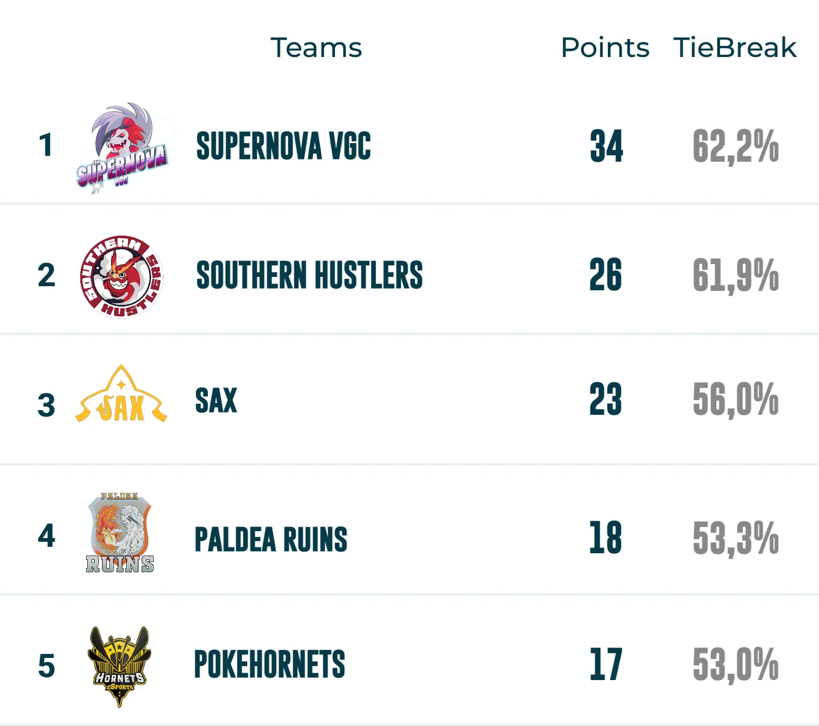Click rank number 4 beside Paldea Ruins

tap(47, 536)
